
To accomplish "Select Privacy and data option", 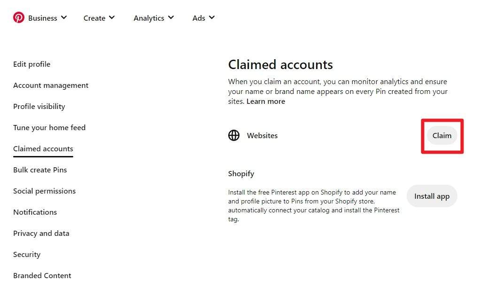I will [41, 234].
